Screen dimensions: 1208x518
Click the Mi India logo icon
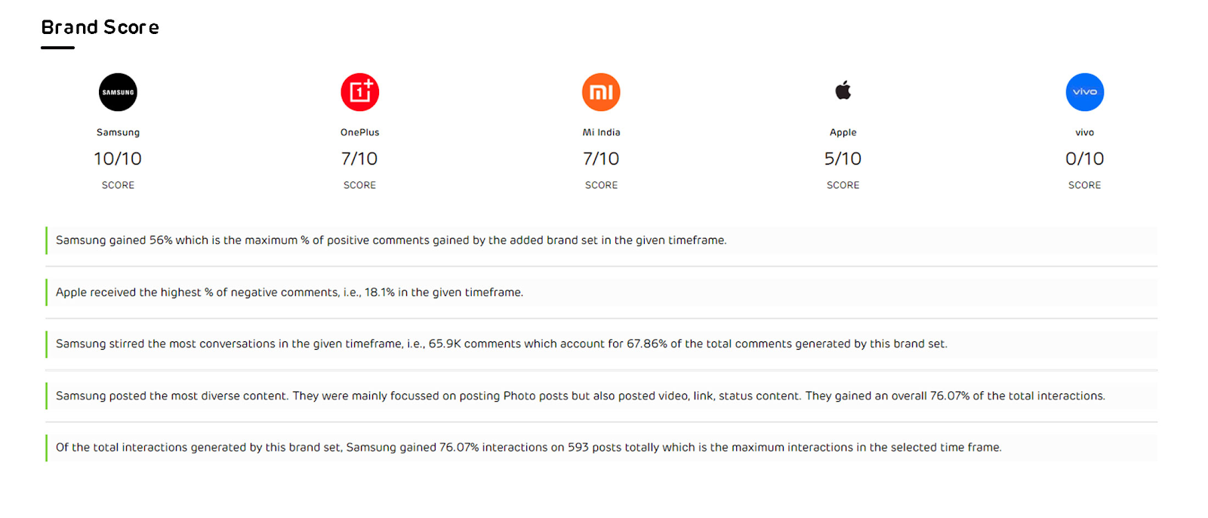pos(601,92)
